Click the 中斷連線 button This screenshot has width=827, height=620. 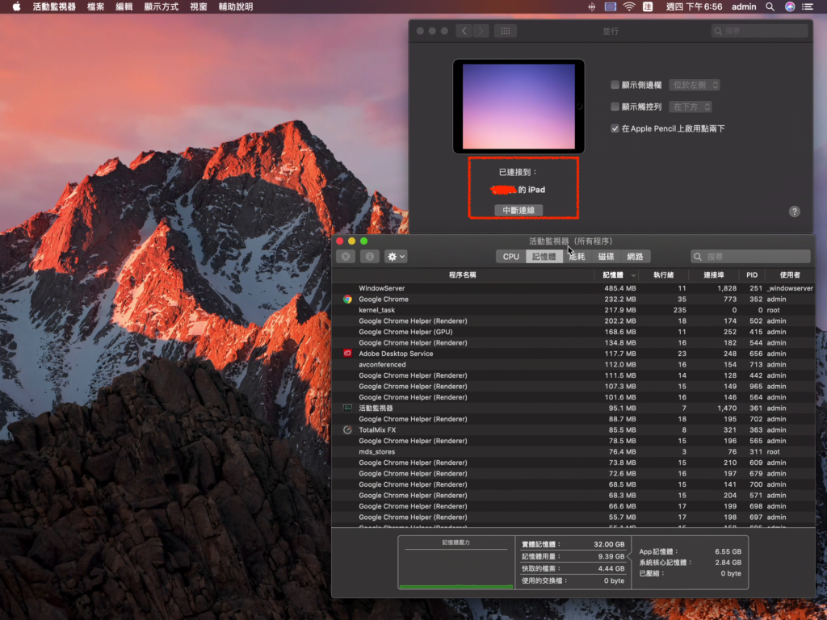(x=518, y=210)
